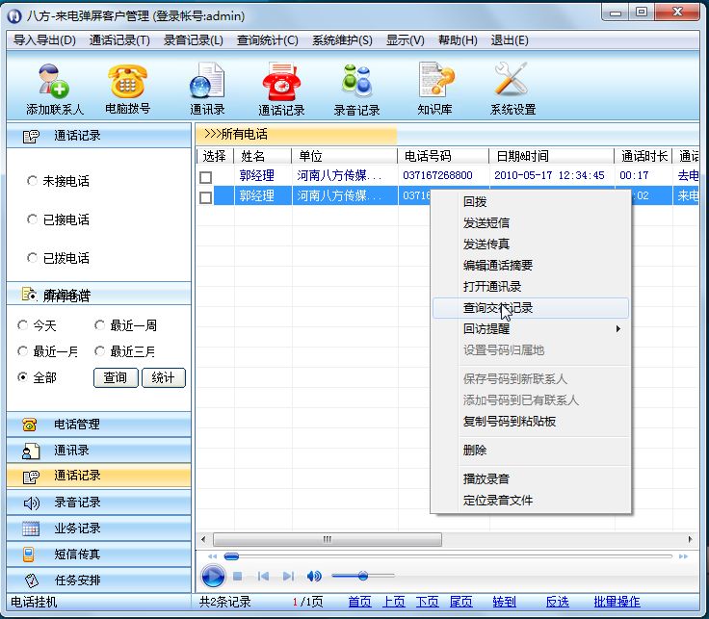Go to 下页 in pagination
This screenshot has width=709, height=619.
coord(427,602)
